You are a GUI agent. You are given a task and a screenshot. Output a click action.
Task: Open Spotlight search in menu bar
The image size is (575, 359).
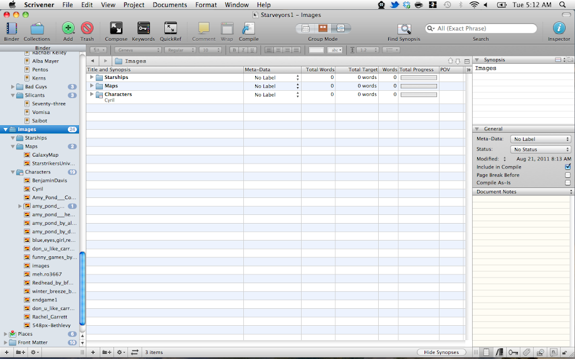[x=562, y=5]
